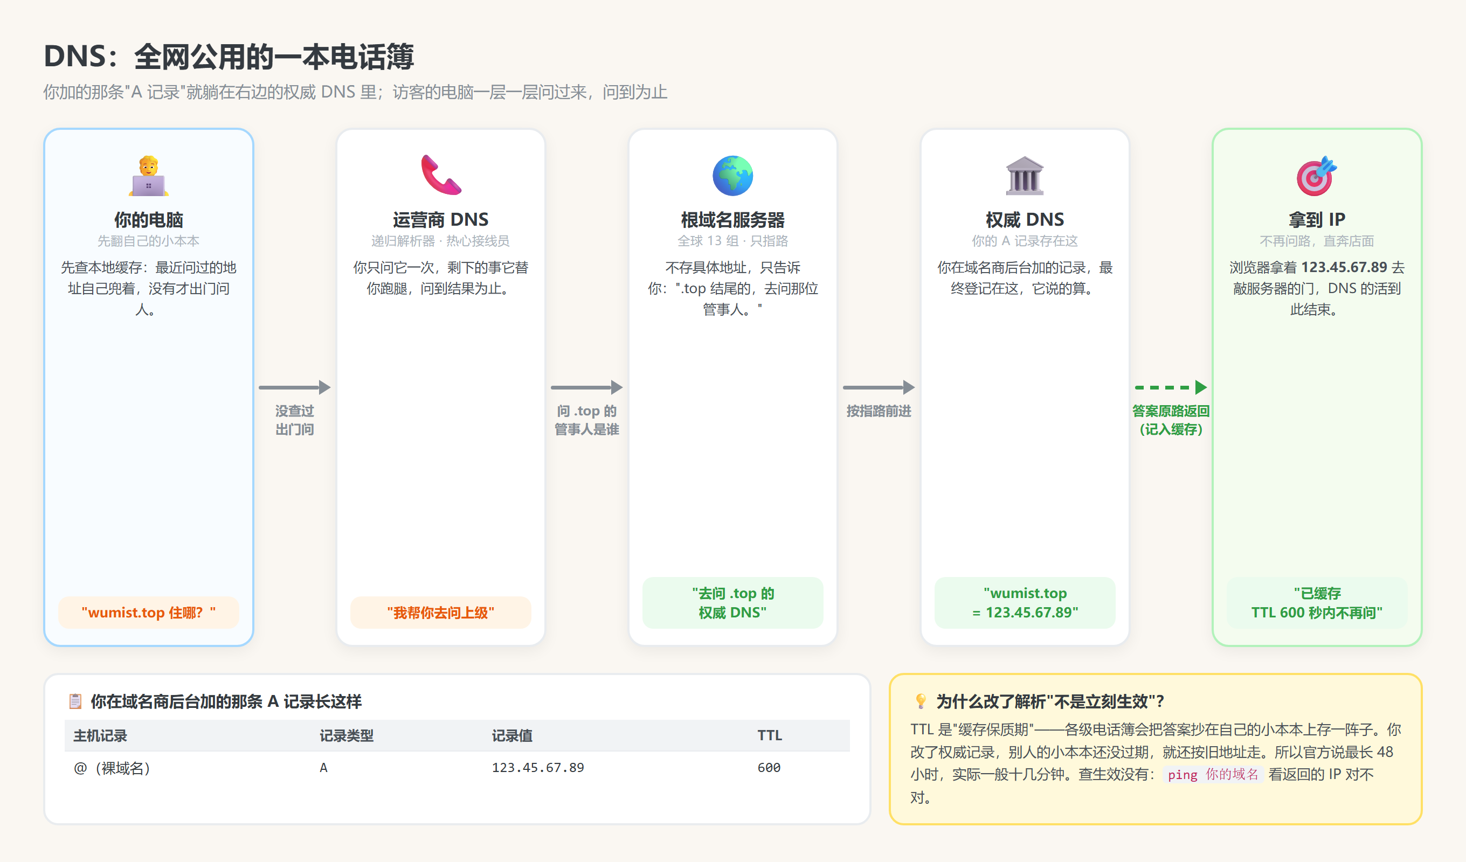Click the lightbulb icon beside 为什么改了解析 heading

click(921, 701)
